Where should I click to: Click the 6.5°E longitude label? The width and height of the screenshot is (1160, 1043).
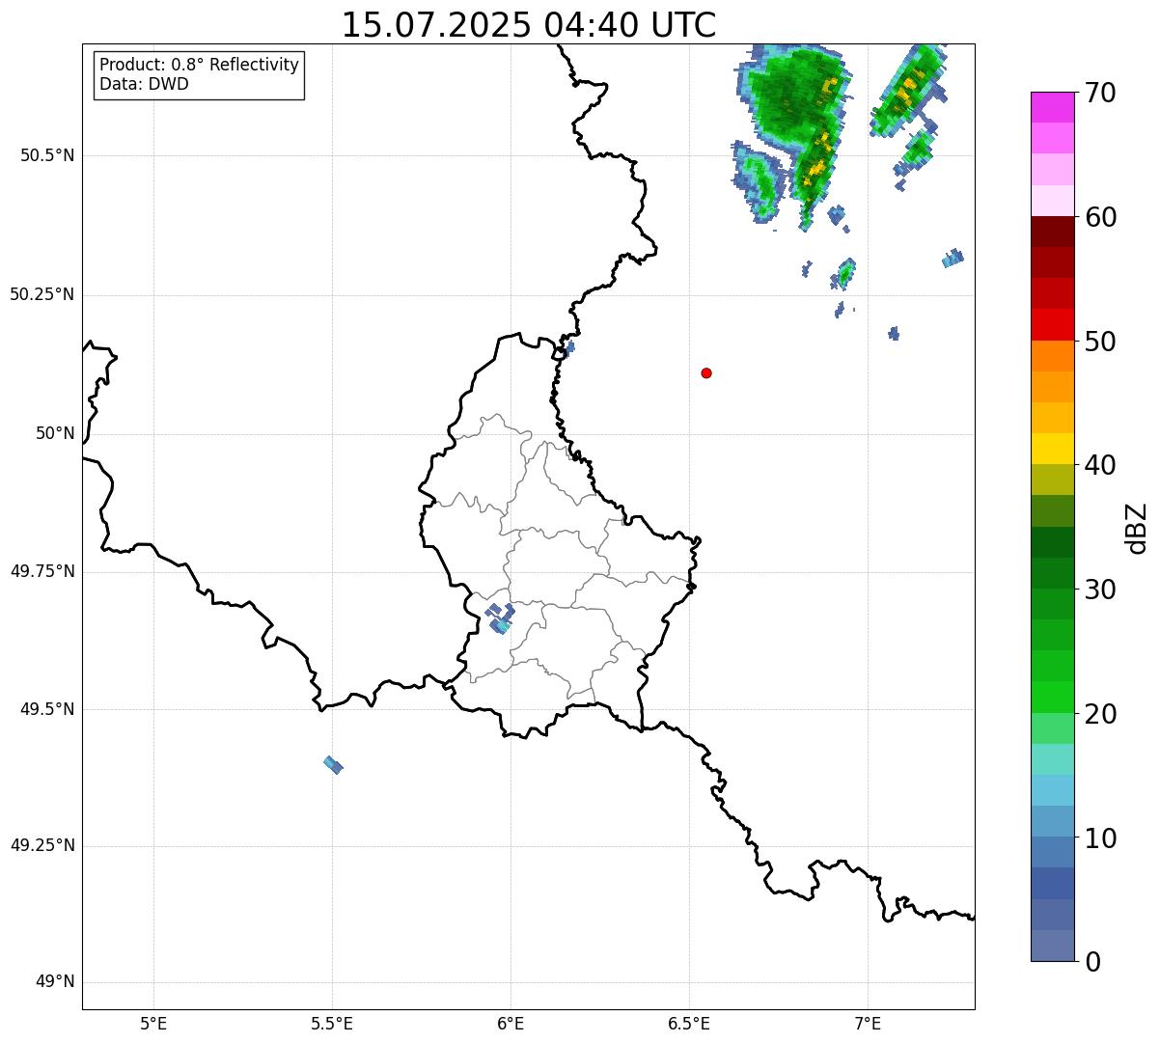pyautogui.click(x=689, y=1024)
